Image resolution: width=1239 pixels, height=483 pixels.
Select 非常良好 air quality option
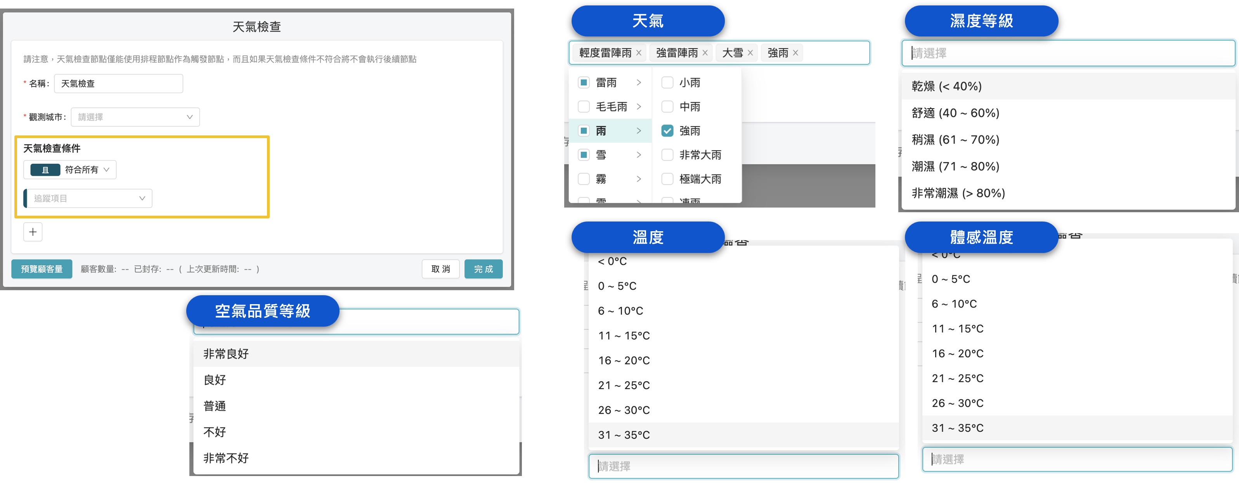tap(226, 354)
